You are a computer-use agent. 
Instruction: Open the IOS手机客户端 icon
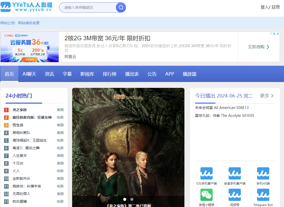(x=207, y=173)
